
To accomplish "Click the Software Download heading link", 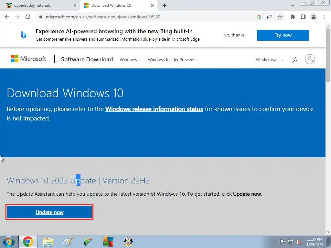I will coord(87,59).
